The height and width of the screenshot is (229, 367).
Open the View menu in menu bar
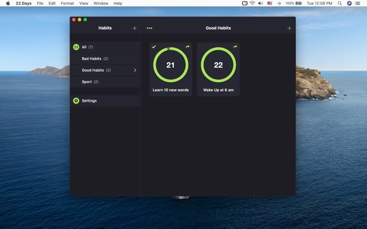pyautogui.click(x=83, y=3)
